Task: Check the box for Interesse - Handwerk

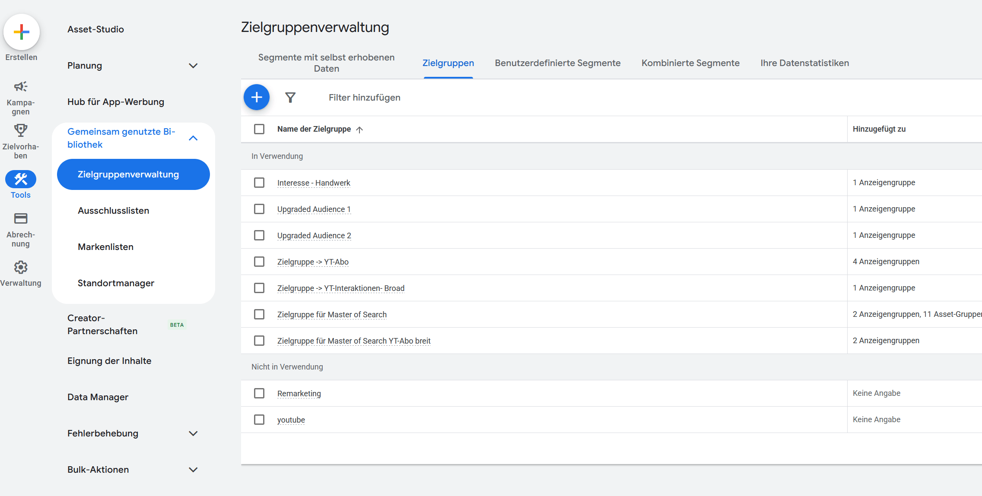Action: (259, 183)
